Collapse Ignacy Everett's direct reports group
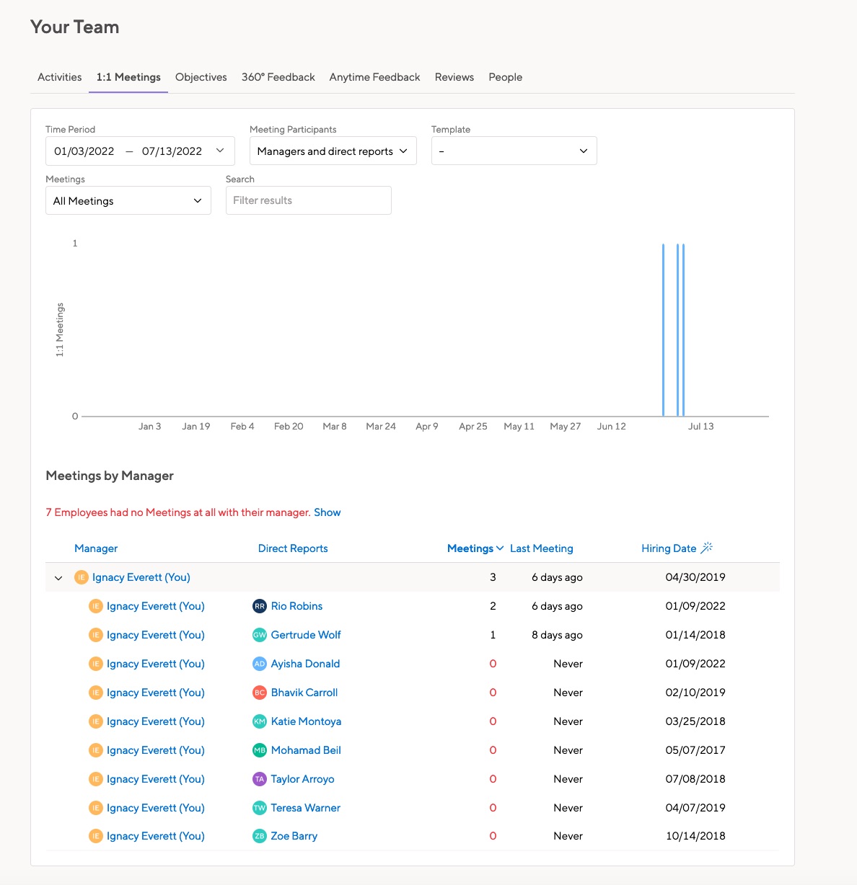Screen dimensions: 857x885 [58, 577]
